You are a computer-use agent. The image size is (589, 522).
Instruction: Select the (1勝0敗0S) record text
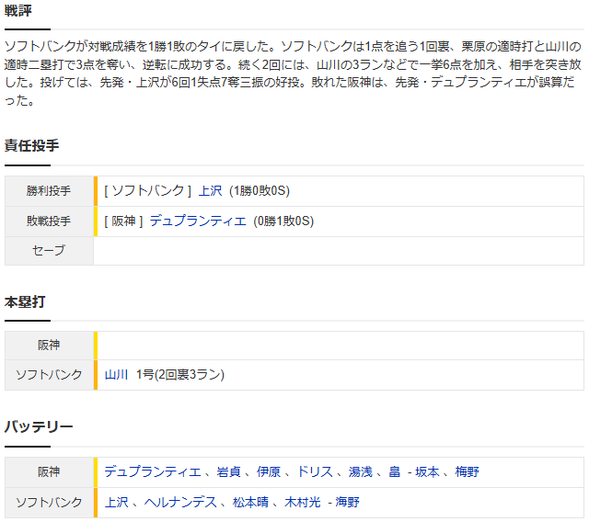click(x=260, y=191)
